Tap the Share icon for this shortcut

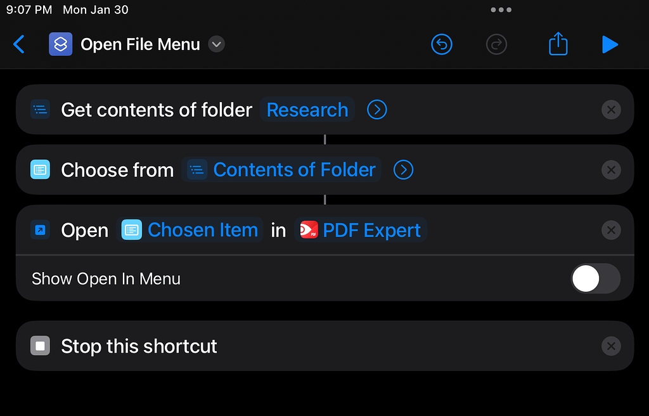tap(557, 44)
